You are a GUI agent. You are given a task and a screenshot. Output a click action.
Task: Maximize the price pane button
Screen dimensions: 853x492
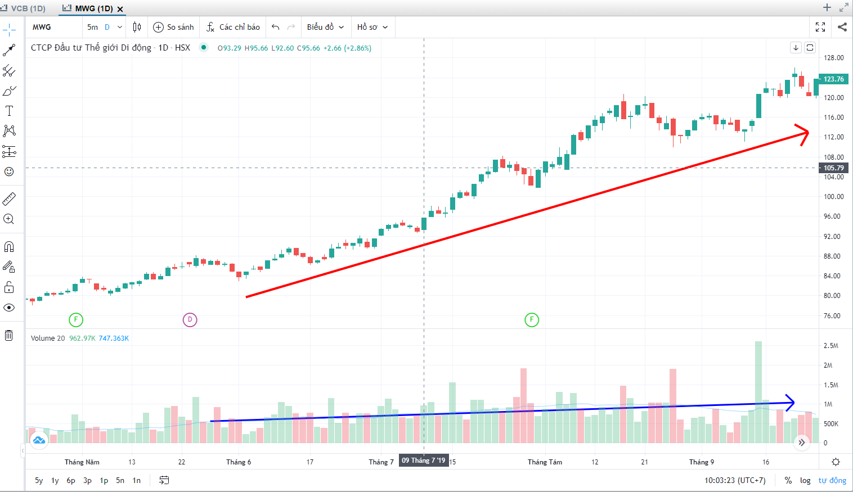(810, 48)
